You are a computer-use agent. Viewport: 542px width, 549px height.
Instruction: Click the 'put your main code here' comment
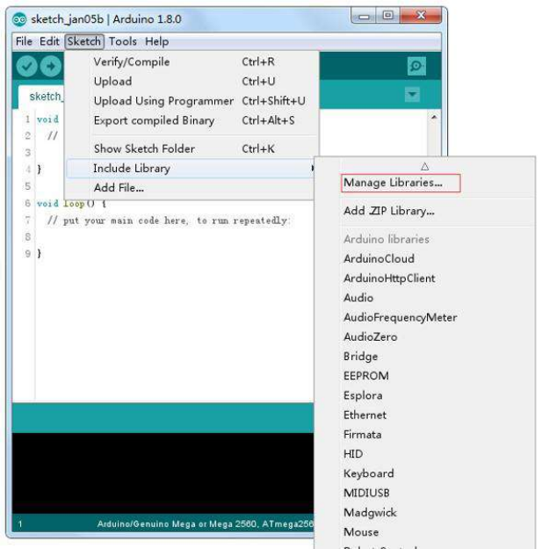click(x=168, y=220)
